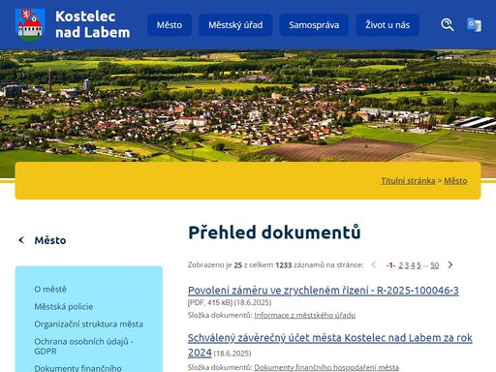Follow the Město breadcrumb link

(x=455, y=181)
